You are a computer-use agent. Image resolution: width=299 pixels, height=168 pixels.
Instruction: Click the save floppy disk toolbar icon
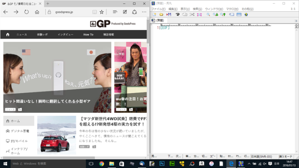(169, 15)
